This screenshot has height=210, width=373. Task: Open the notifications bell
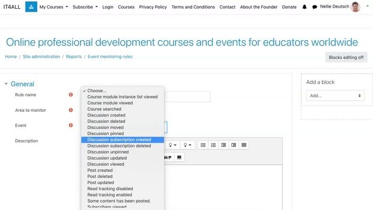point(304,7)
